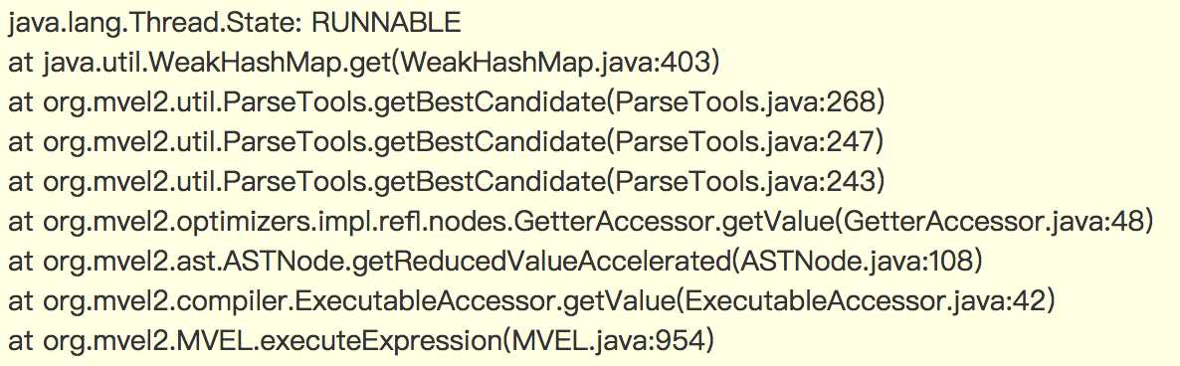1180x366 pixels.
Task: Select the WeakHashMap.get stack frame line
Action: click(x=365, y=62)
